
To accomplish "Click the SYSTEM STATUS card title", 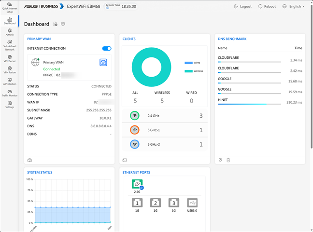I will pos(40,172).
